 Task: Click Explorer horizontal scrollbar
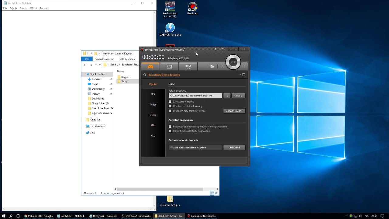[160, 189]
